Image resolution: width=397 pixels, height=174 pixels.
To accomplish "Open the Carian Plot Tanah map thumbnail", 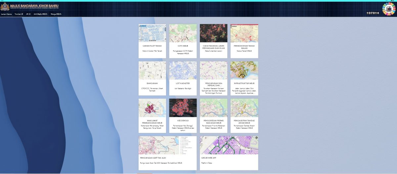I will 152,33.
